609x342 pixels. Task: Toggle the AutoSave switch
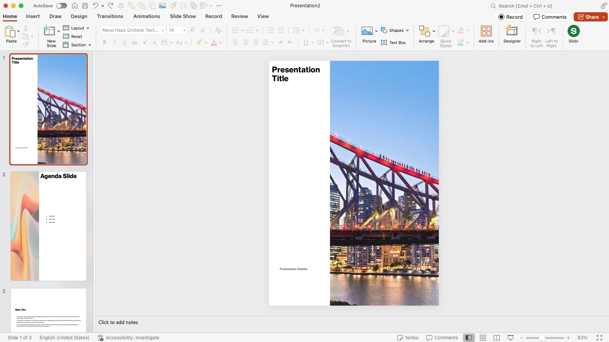(61, 6)
